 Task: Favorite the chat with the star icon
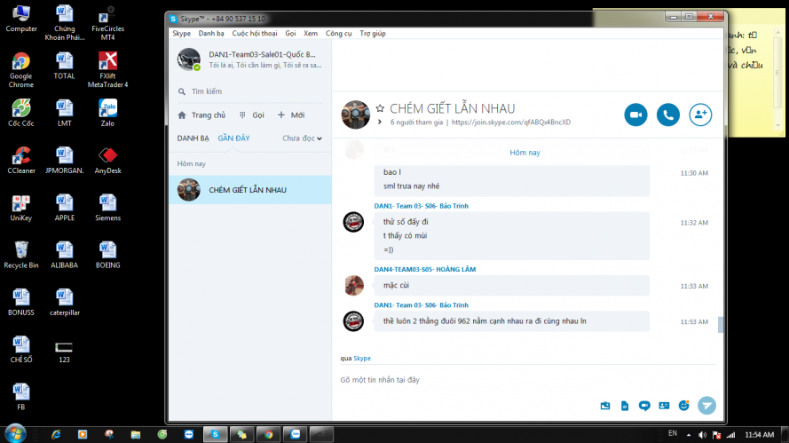coord(380,108)
